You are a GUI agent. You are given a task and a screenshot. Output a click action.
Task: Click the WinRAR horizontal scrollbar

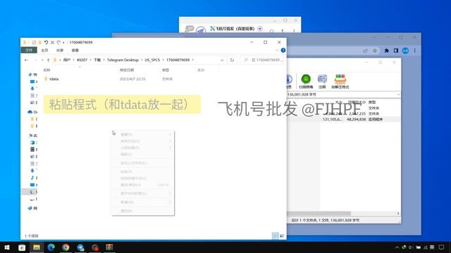319,214
